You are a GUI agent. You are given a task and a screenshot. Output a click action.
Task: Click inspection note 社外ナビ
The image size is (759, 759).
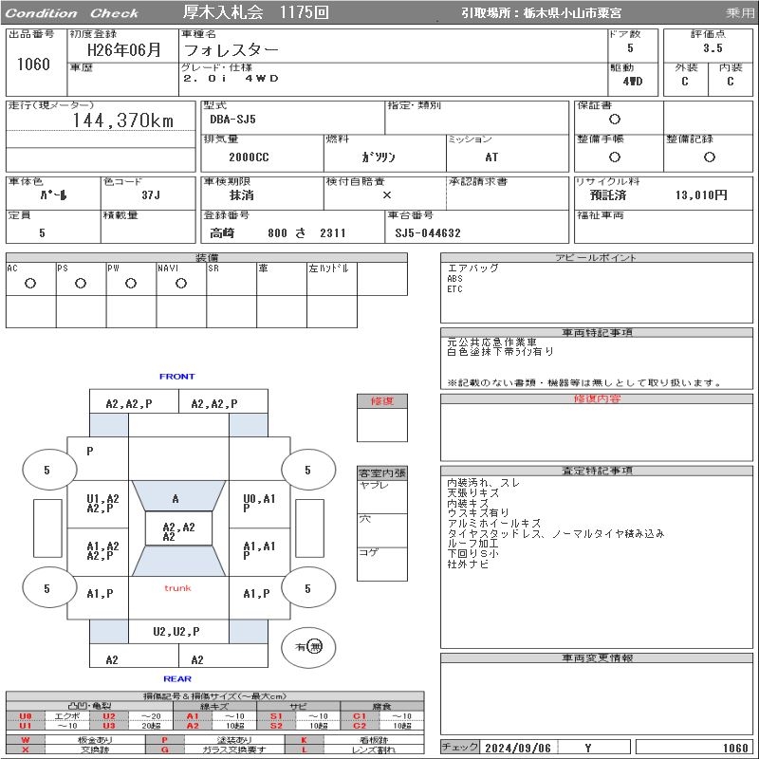pyautogui.click(x=468, y=564)
